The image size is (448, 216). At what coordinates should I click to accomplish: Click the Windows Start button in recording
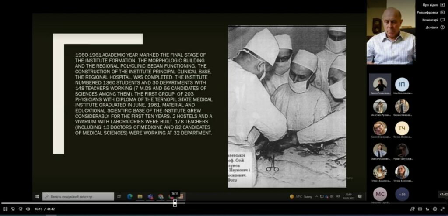tap(37, 196)
